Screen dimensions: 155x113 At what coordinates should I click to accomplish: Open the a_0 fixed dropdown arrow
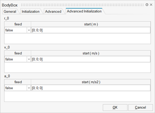pyautogui.click(x=29, y=88)
